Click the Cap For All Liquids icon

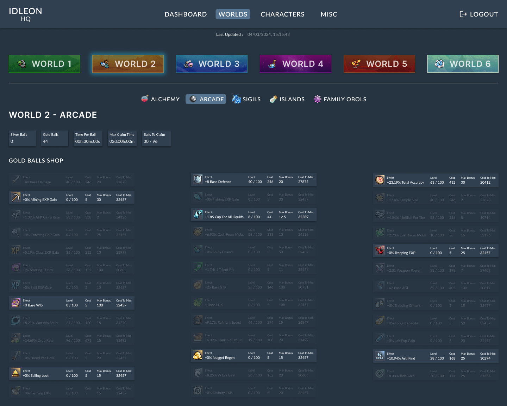point(198,215)
